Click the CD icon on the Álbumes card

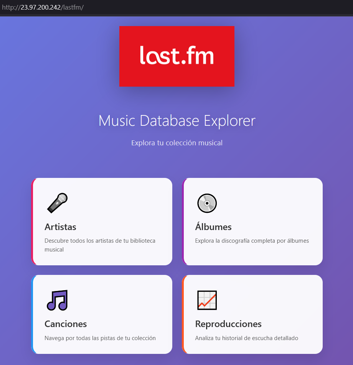[207, 203]
